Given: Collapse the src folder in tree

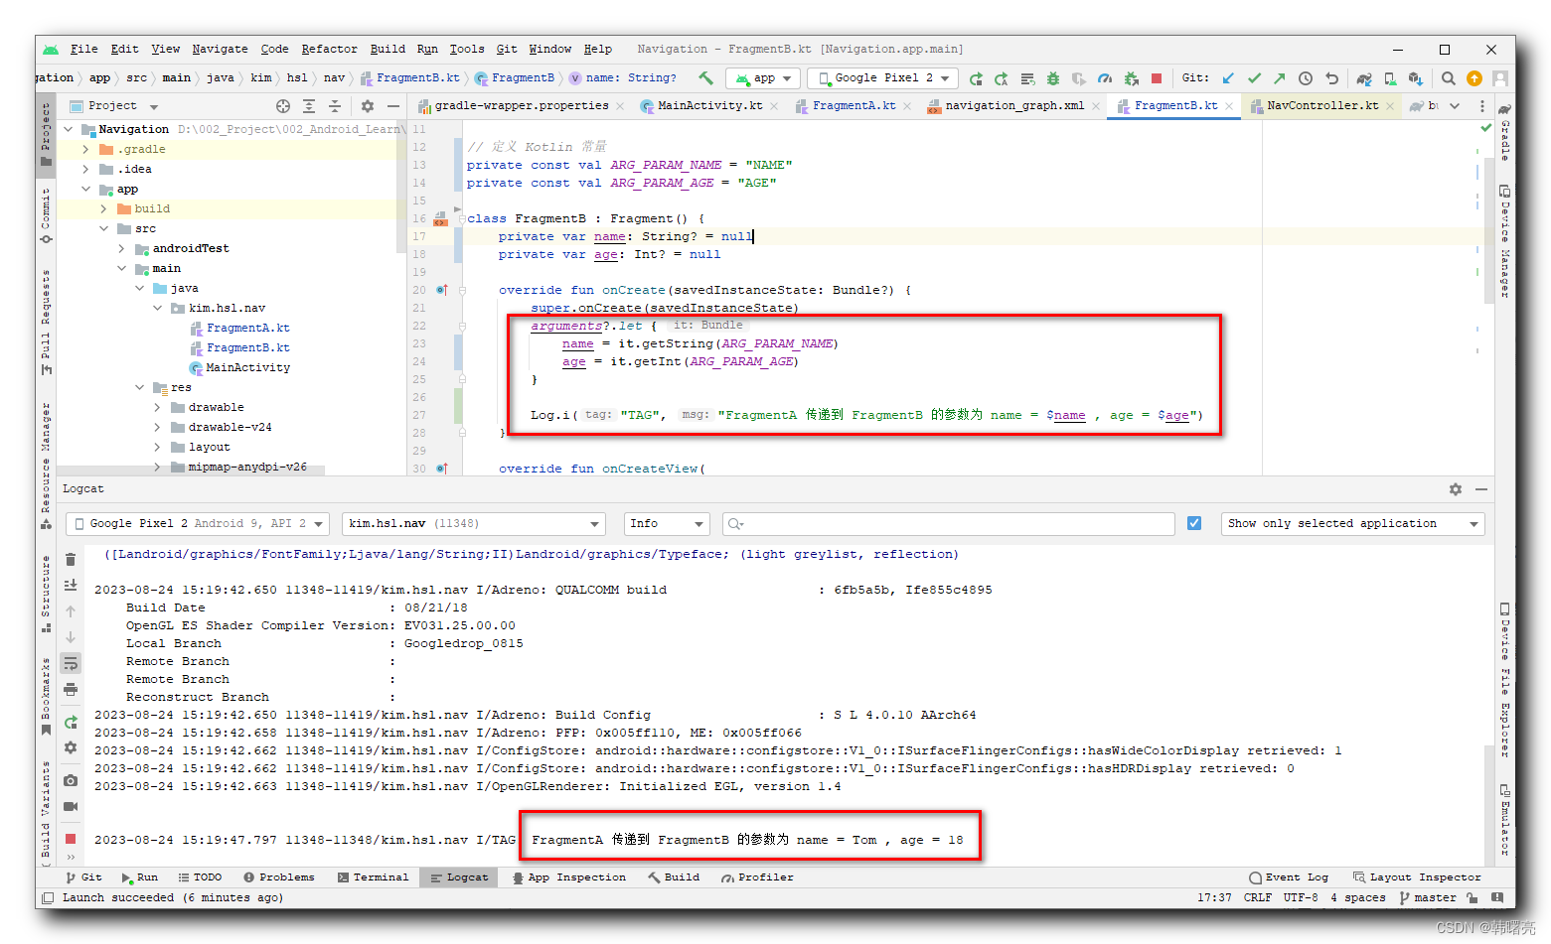Looking at the screenshot, I should point(103,229).
